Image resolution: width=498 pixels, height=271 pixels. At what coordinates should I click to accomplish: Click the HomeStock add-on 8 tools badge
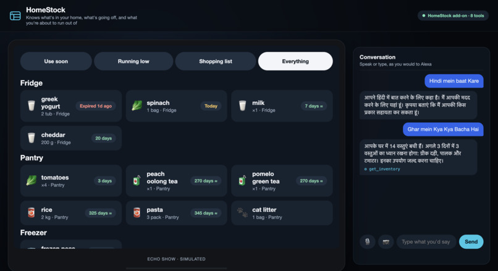(x=453, y=15)
